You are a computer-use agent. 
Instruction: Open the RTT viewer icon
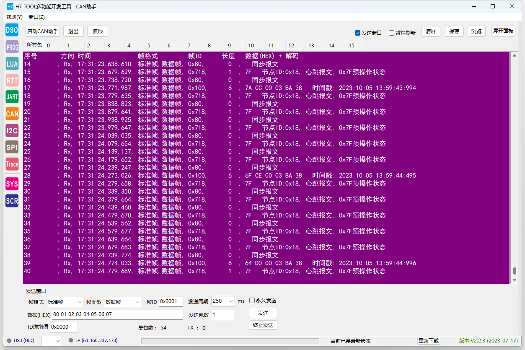12,80
